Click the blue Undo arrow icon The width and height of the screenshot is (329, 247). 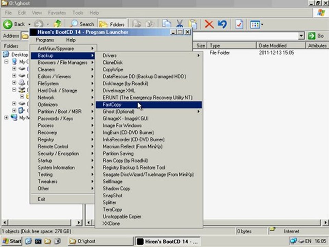point(222,24)
